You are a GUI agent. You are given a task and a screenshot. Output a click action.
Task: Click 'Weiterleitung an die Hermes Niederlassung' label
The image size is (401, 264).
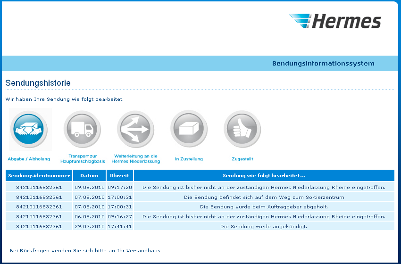click(x=137, y=159)
